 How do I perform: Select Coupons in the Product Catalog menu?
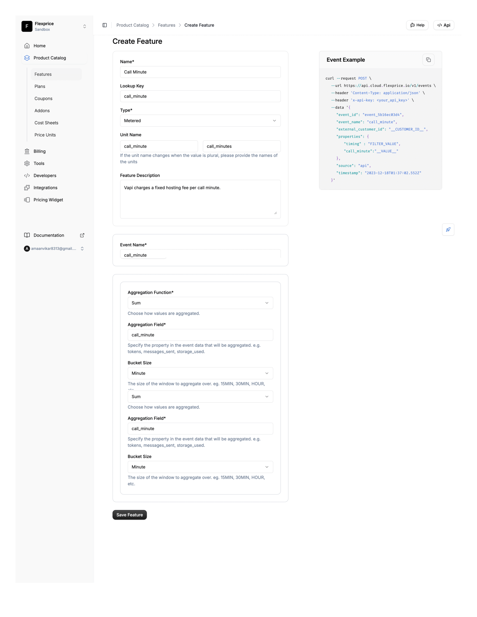pyautogui.click(x=43, y=98)
